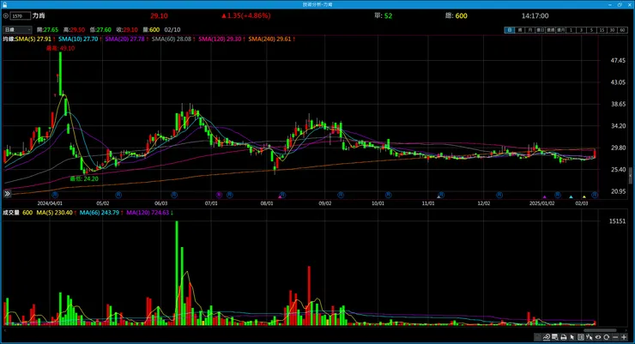Click the purple triangle marker near 2025/01/02
635x344 pixels.
(x=544, y=196)
